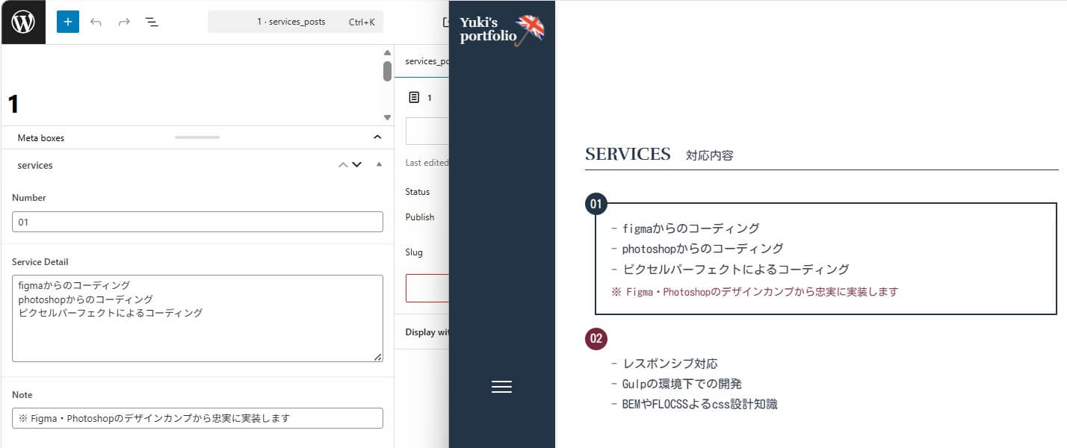Collapse the Meta boxes section
Viewport: 1067px width, 448px height.
coord(377,137)
